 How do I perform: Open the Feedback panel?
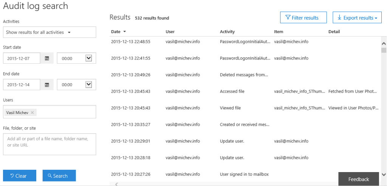359,179
